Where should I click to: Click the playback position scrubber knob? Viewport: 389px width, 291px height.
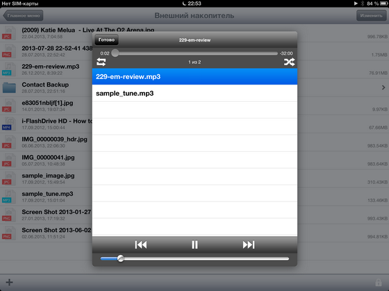pos(115,53)
